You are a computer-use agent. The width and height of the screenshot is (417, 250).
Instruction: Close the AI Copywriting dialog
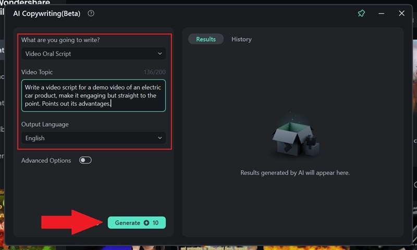pyautogui.click(x=401, y=14)
